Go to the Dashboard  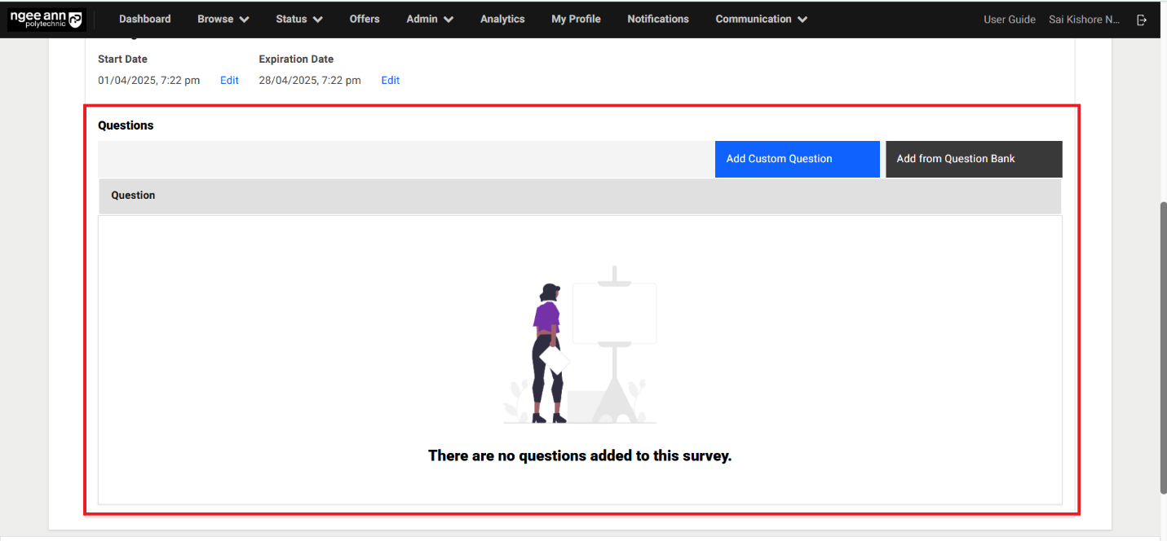coord(144,19)
